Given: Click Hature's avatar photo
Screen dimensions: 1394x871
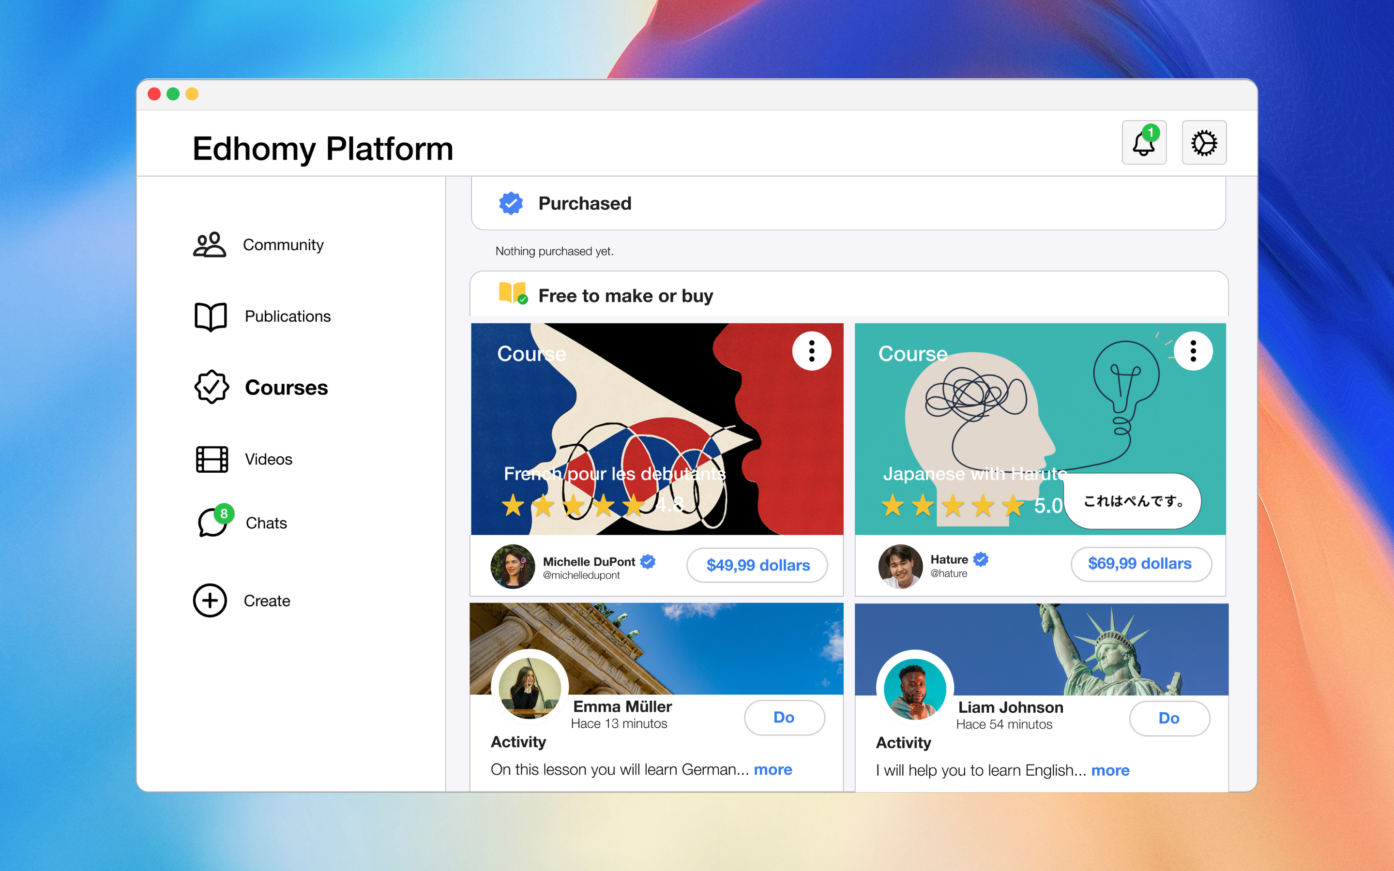Looking at the screenshot, I should click(x=900, y=566).
